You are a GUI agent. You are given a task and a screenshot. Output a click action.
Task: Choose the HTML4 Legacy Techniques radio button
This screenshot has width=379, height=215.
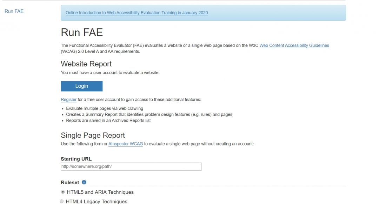coord(62,201)
